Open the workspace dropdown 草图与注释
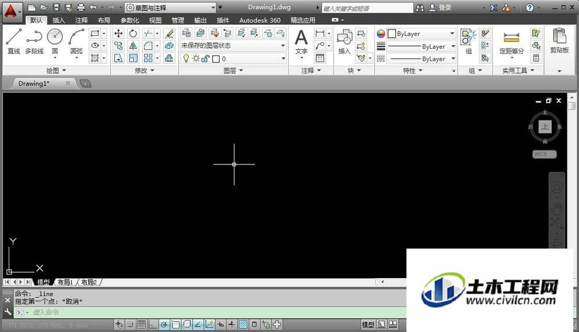This screenshot has width=579, height=332. [171, 8]
